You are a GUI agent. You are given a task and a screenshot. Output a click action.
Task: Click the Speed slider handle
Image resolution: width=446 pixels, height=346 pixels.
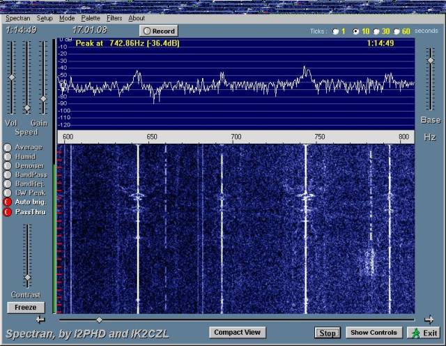point(27,108)
